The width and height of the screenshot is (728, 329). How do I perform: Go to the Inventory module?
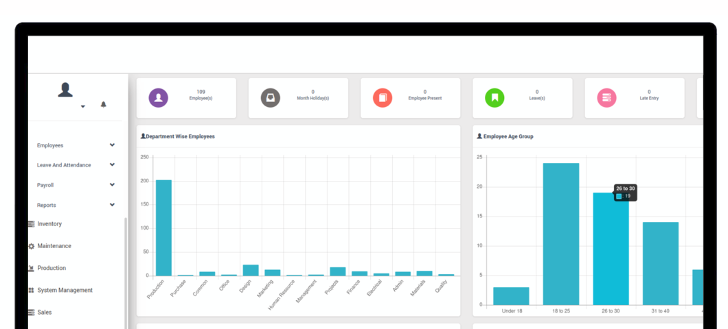pos(49,224)
